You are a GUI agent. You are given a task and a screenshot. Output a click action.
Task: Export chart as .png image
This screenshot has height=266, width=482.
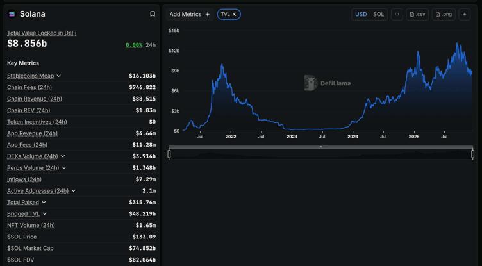click(444, 14)
